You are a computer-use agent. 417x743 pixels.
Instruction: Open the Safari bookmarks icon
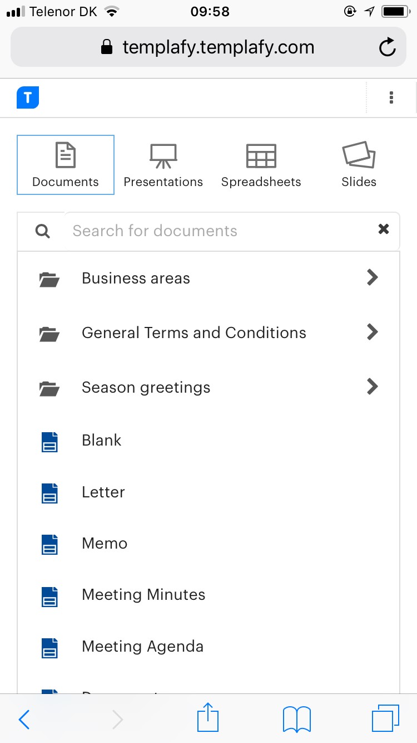(296, 719)
